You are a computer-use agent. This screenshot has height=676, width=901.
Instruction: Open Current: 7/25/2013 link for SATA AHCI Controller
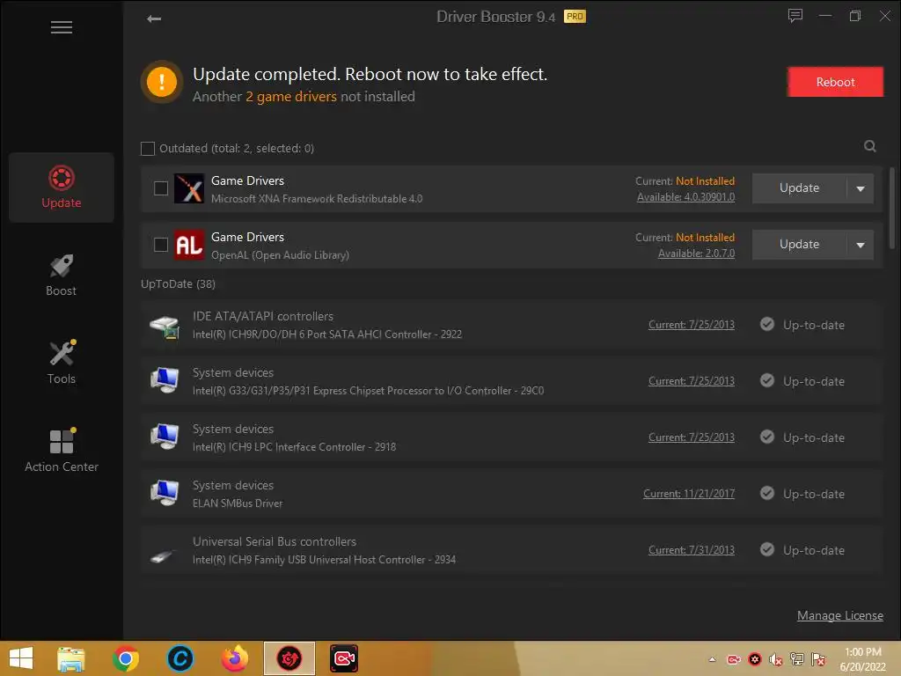(692, 325)
